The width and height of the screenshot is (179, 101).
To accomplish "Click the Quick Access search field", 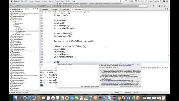I will click(143, 6).
